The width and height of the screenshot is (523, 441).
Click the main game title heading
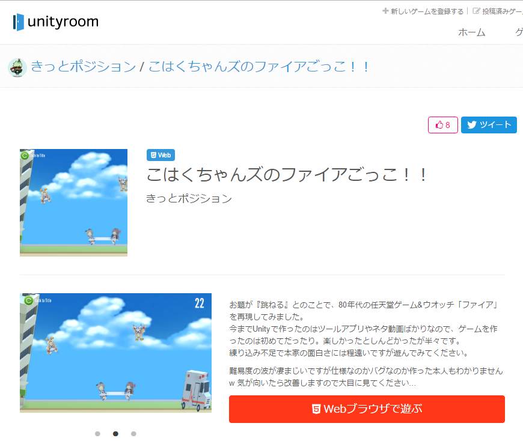click(287, 175)
